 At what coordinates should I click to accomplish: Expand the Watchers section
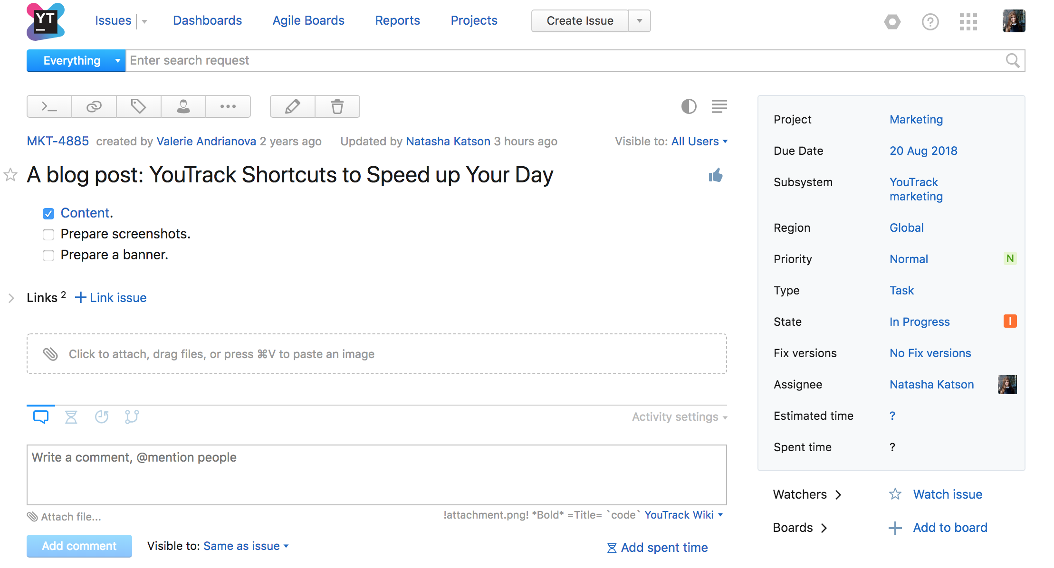coord(807,494)
